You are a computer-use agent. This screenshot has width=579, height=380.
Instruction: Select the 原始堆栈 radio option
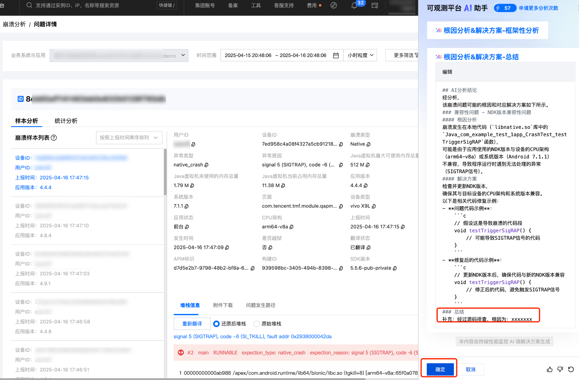[x=257, y=324]
